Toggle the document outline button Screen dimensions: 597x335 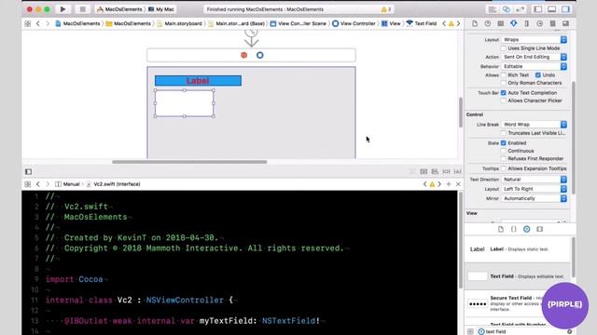(29, 171)
